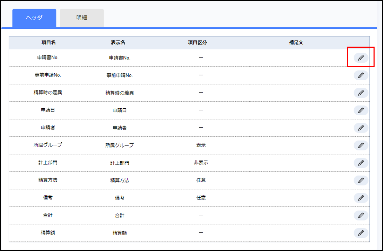The width and height of the screenshot is (383, 251).
Task: Edit 精算方法 using its pencil icon
Action: pyautogui.click(x=361, y=181)
